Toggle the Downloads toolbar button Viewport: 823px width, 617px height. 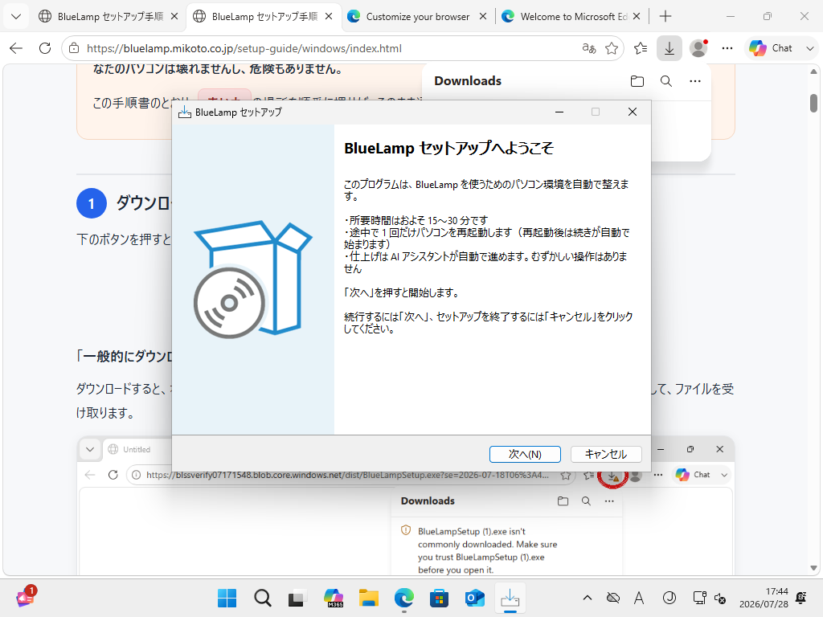(x=669, y=48)
